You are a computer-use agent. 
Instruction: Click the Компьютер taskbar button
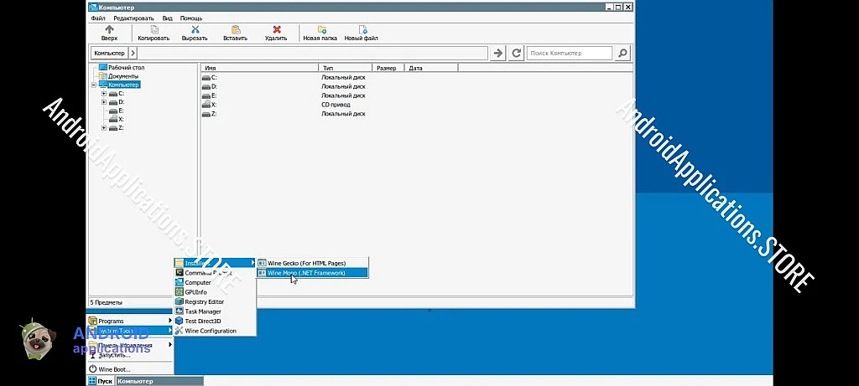click(x=158, y=381)
